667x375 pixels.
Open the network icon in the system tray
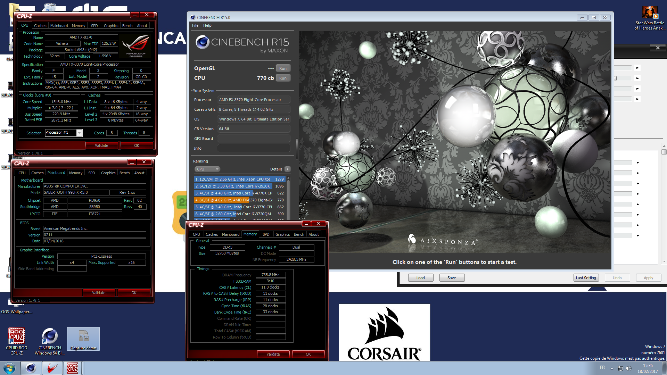pos(620,368)
